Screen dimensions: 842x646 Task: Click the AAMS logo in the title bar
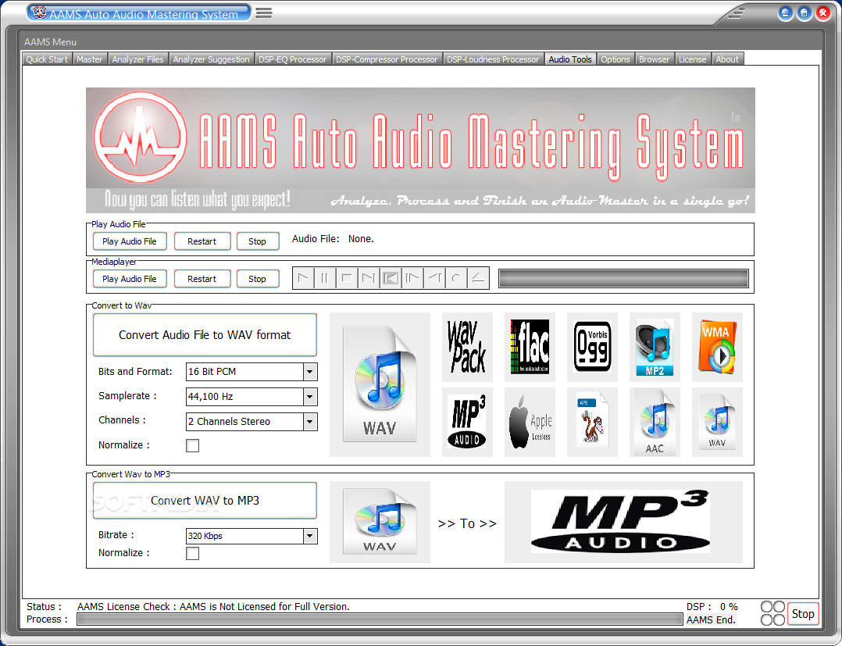point(40,12)
